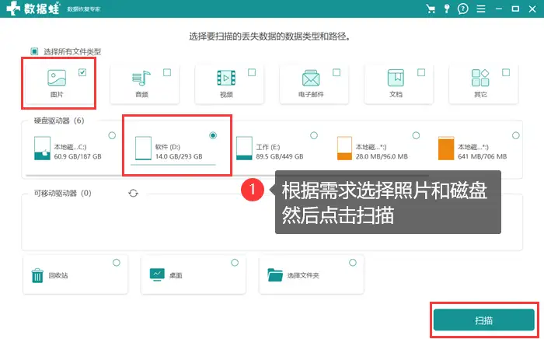Open the help question mark icon
This screenshot has height=339, width=544.
[463, 9]
